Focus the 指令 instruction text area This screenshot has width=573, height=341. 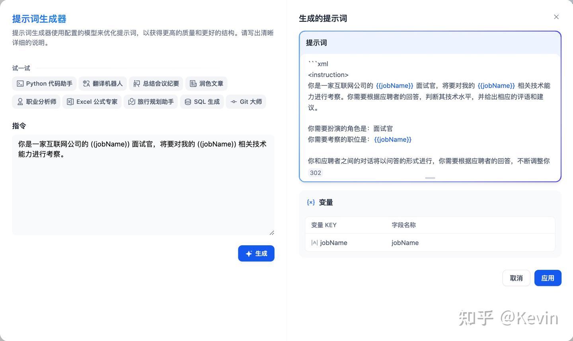tap(143, 185)
